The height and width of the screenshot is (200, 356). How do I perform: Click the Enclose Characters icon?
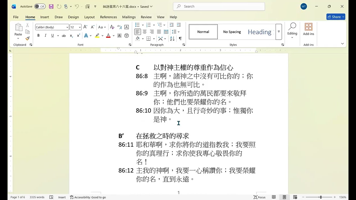click(x=127, y=36)
